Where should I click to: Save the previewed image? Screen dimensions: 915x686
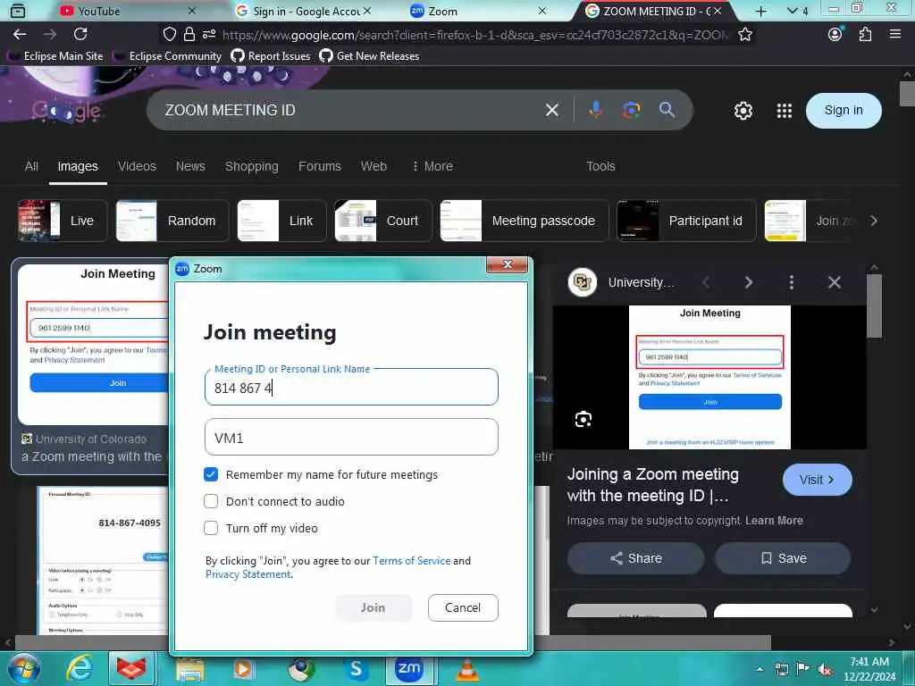tap(783, 558)
